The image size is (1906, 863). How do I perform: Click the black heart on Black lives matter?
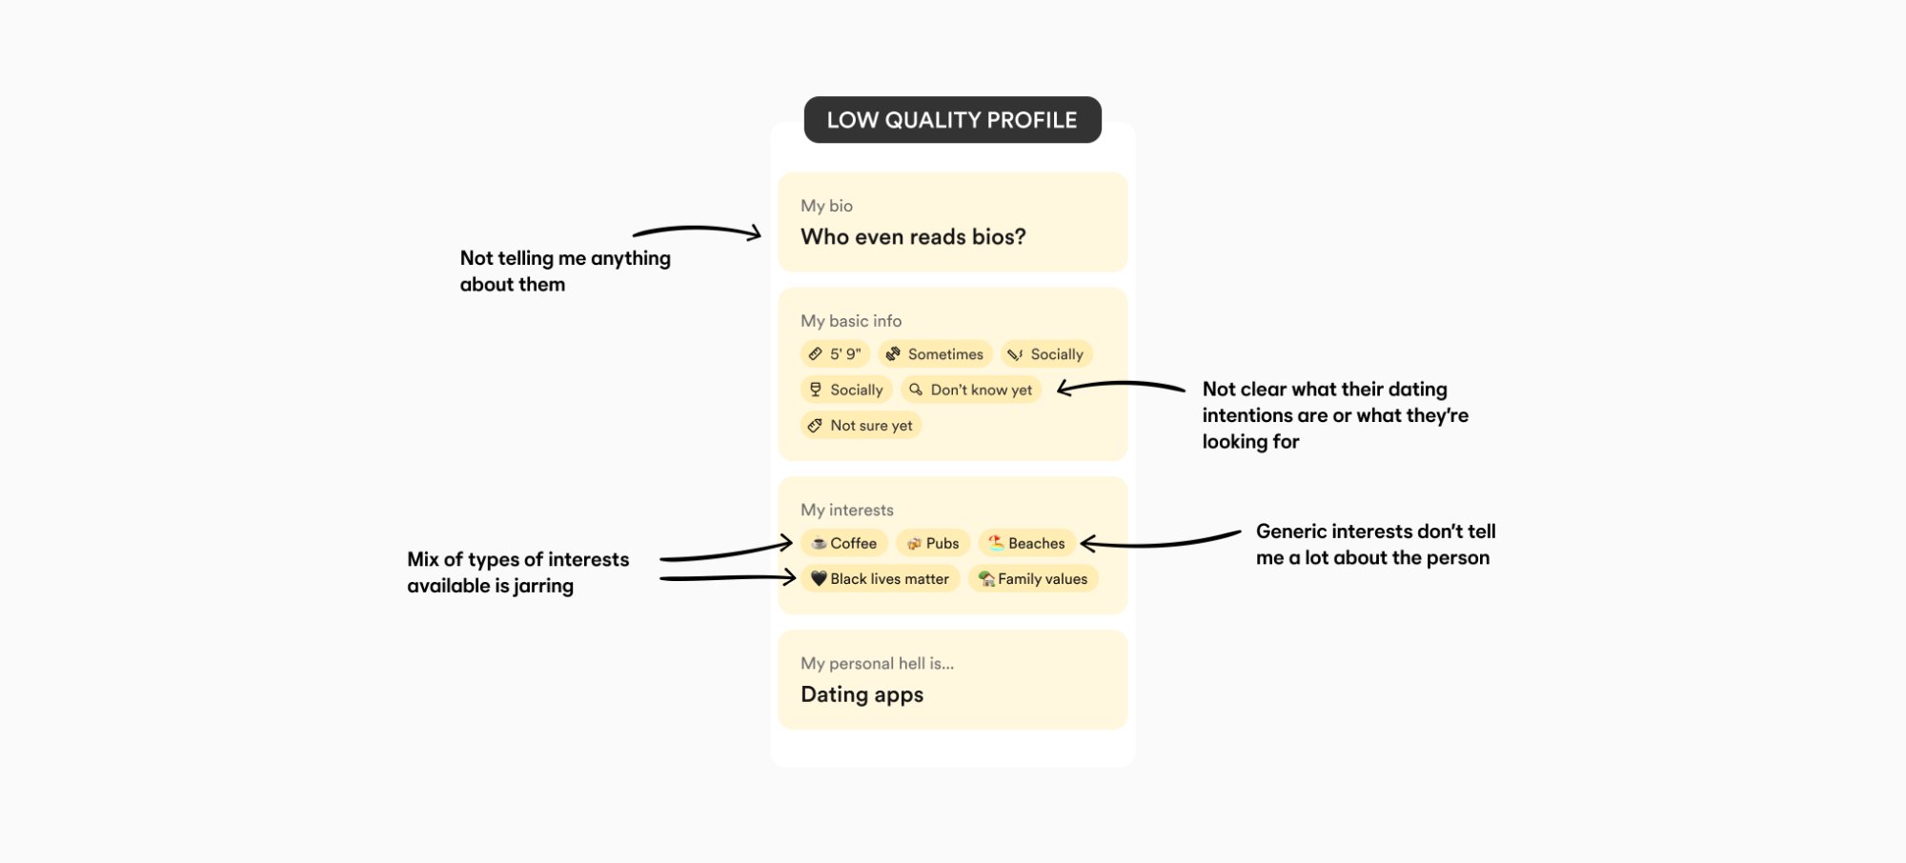[819, 578]
